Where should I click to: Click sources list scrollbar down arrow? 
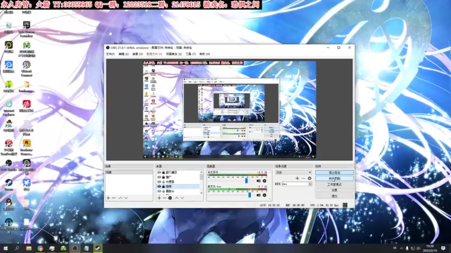coord(201,193)
